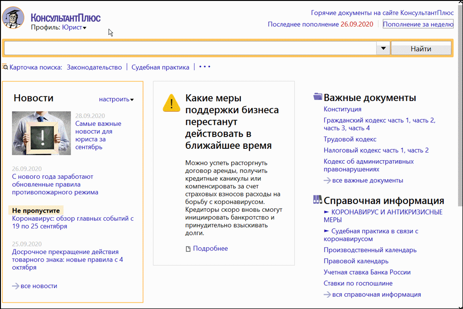Open Коронавирус: обзор главных событий link
463x309 pixels.
click(x=73, y=223)
